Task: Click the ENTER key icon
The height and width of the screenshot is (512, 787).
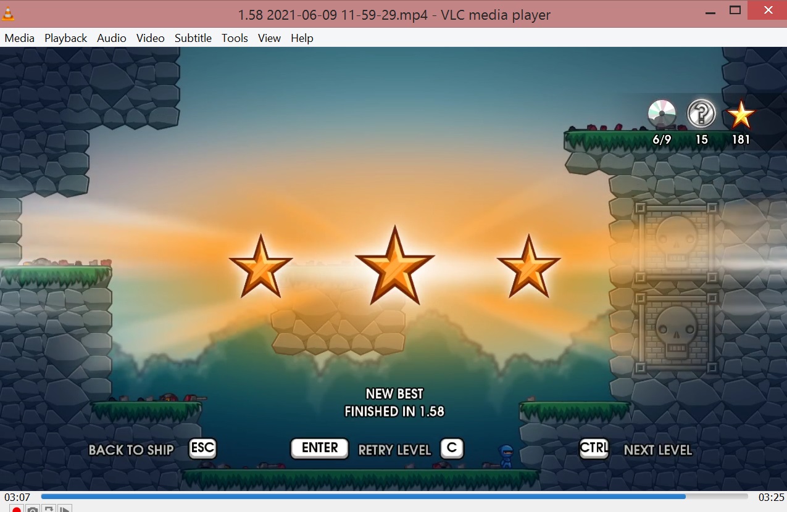Action: 320,448
